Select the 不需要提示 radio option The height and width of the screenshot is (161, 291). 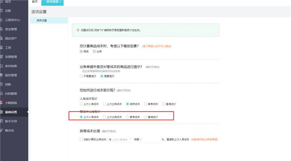(x=81, y=76)
